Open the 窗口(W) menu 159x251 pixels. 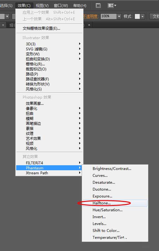coord(61,6)
